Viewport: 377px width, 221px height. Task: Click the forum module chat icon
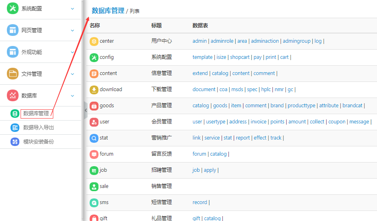94,154
